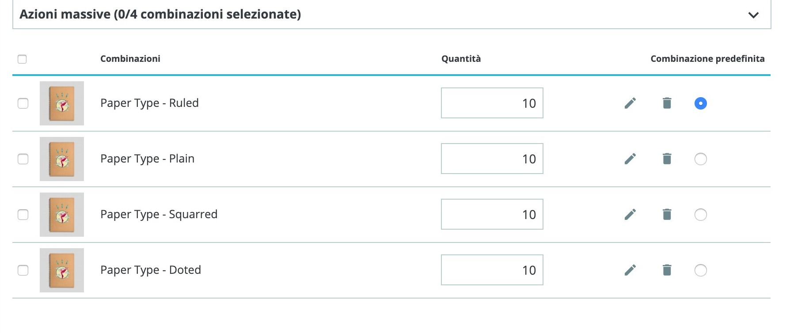
Task: Edit the Paper Type - Squarred combination
Action: pos(630,214)
